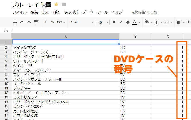Open horizontal alignment options
191x120 pixels.
click(179, 22)
